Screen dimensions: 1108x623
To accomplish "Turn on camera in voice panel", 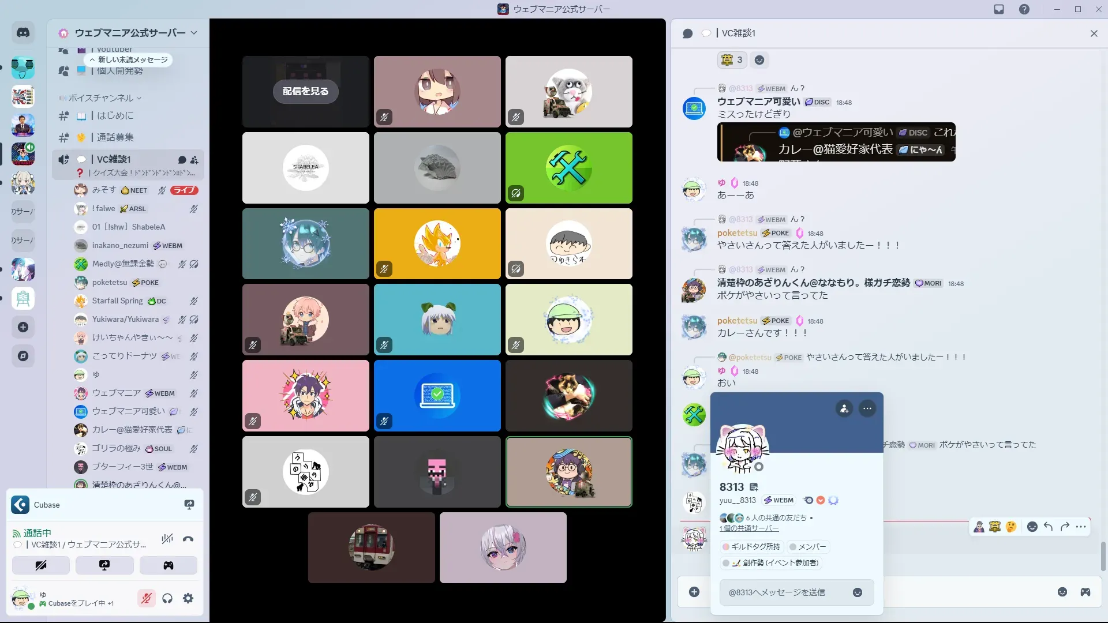I will [x=41, y=565].
